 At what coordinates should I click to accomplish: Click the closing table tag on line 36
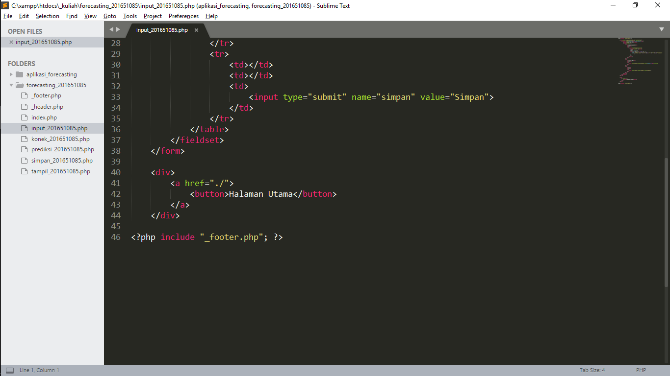coord(209,129)
